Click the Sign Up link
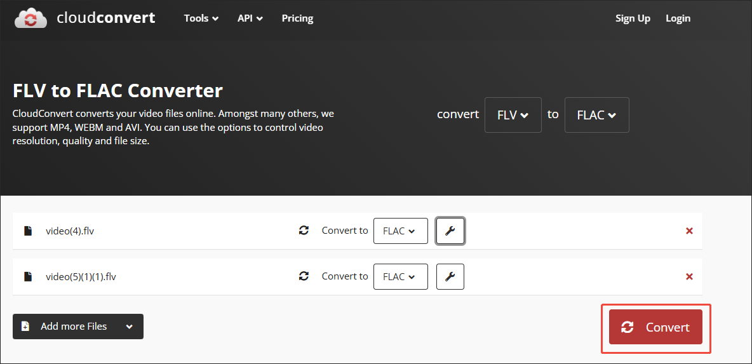 click(x=633, y=18)
